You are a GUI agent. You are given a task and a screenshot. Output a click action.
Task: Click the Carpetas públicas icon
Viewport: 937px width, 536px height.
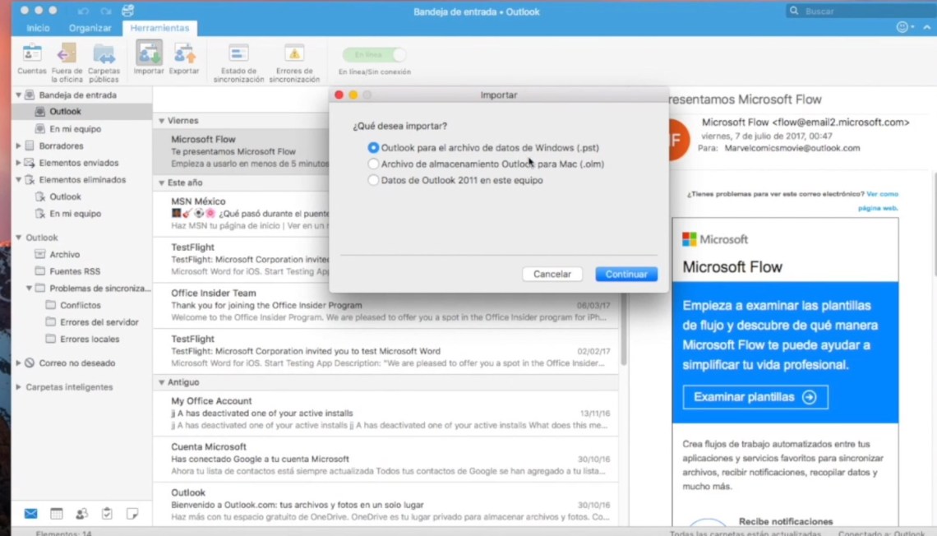click(104, 56)
